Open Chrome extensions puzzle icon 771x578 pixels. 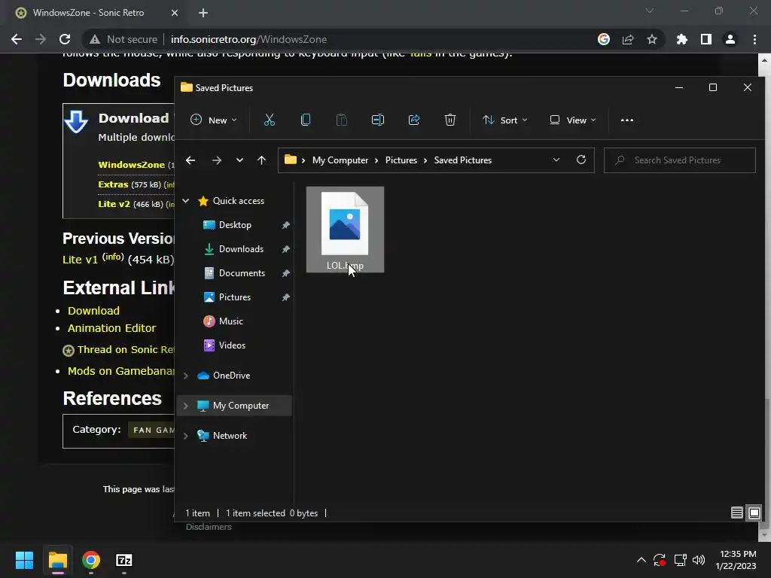[x=682, y=39]
